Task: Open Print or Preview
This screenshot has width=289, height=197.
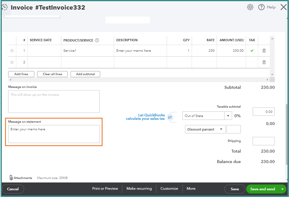Action: click(105, 188)
